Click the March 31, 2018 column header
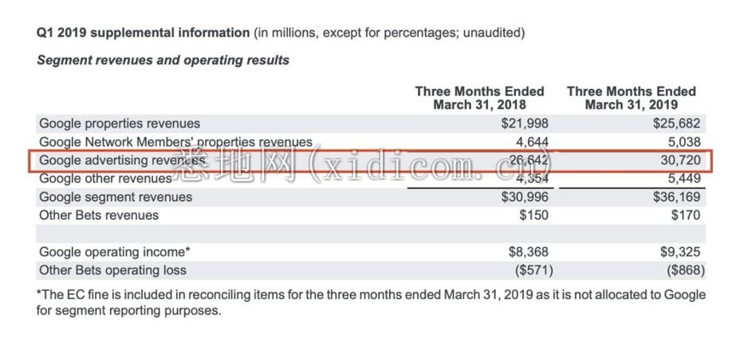This screenshot has height=338, width=732. [x=479, y=97]
